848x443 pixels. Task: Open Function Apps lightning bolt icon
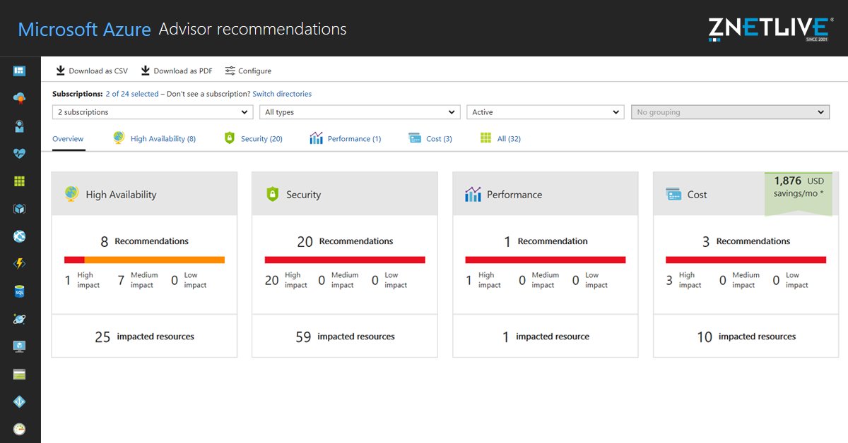click(x=19, y=264)
